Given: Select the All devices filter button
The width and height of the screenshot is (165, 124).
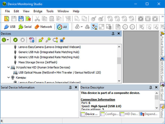Looking at the screenshot, I should tap(62, 27).
